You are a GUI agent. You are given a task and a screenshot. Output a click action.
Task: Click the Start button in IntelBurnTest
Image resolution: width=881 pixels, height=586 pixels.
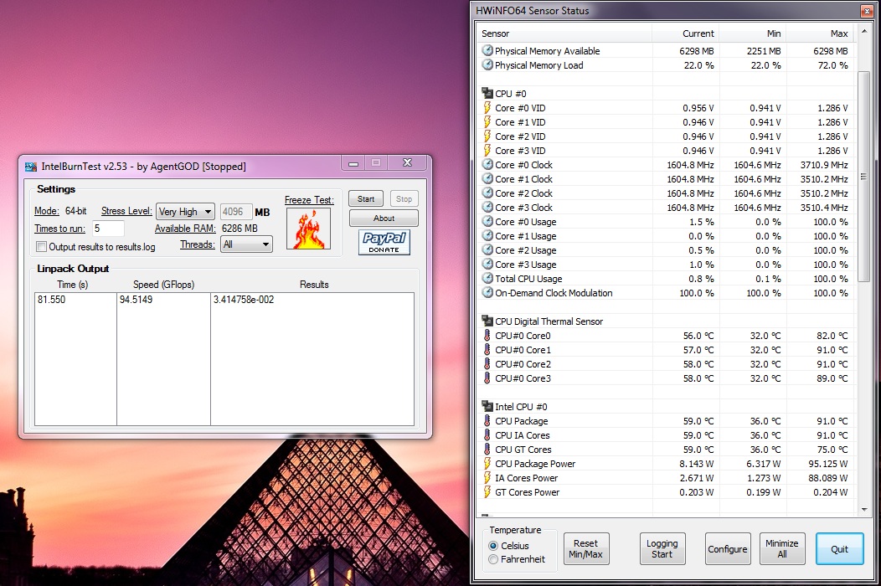[x=366, y=199]
